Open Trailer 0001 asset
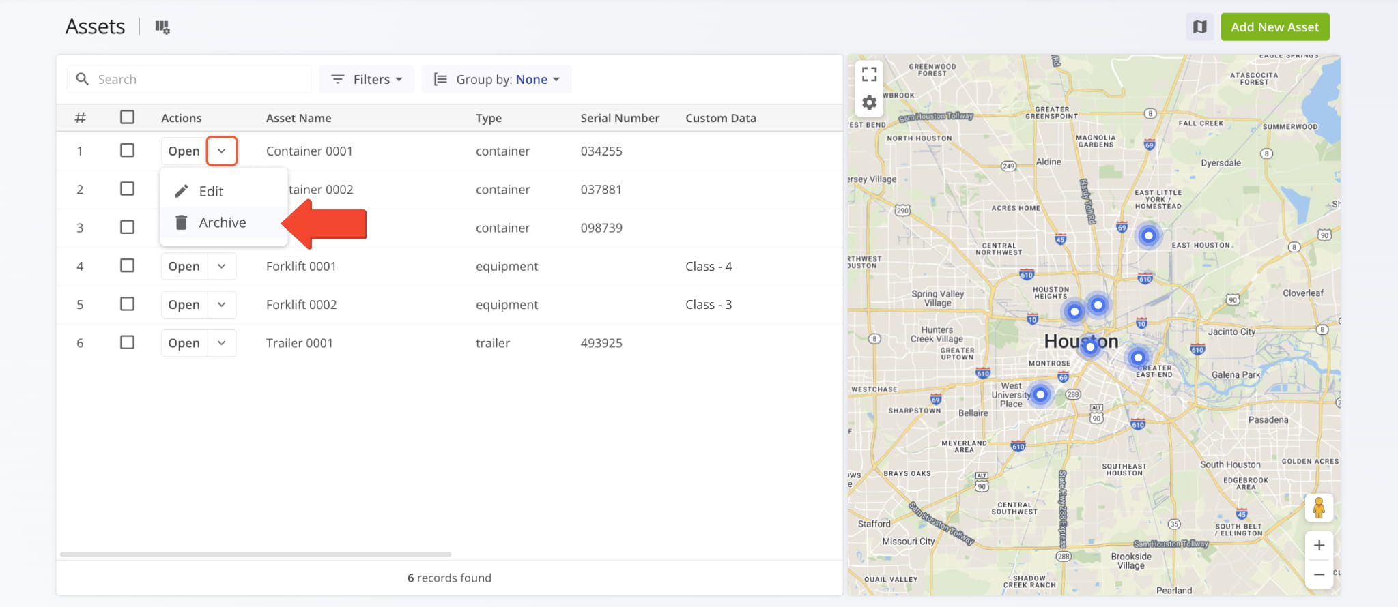This screenshot has height=607, width=1398. click(184, 343)
